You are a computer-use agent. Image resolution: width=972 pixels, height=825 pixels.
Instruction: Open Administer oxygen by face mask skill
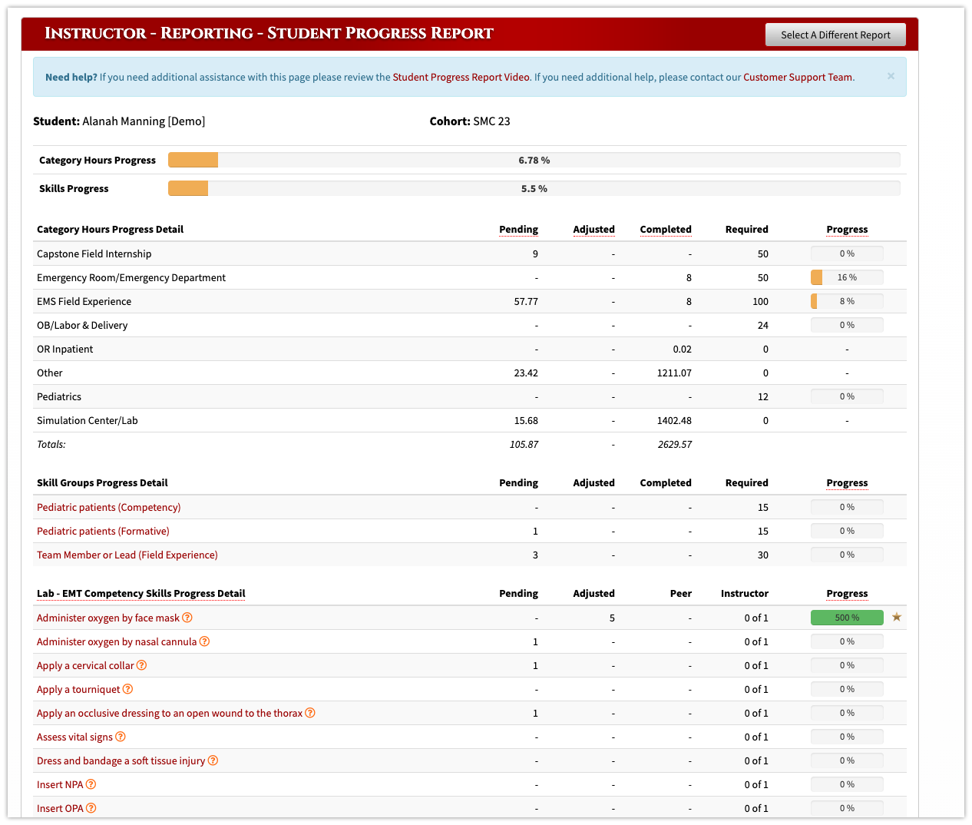click(108, 618)
